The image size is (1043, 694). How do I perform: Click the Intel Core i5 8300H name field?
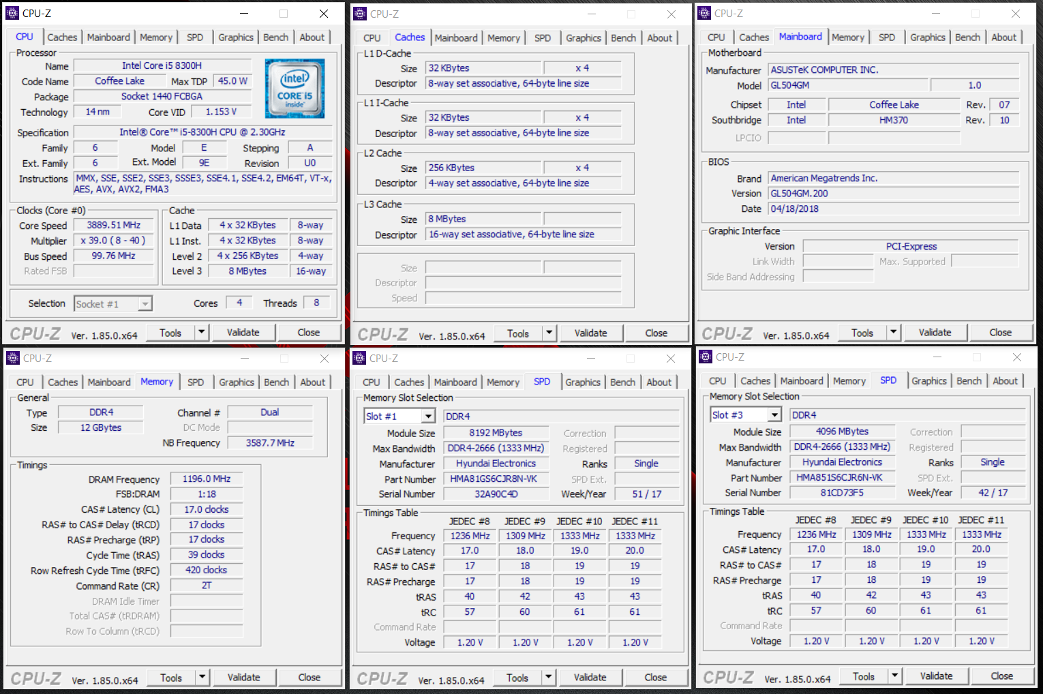tap(162, 65)
